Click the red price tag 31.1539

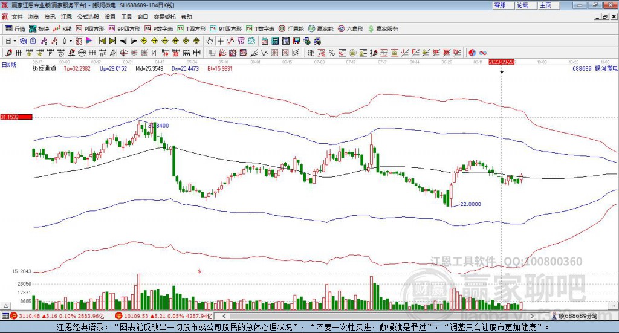[x=16, y=117]
